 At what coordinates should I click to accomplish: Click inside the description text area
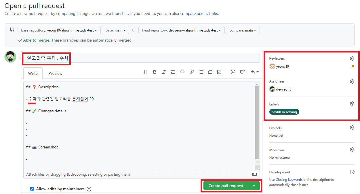tap(139, 125)
